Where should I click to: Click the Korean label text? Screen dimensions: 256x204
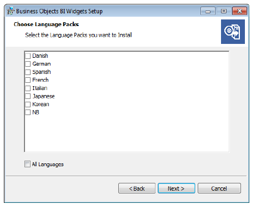[x=41, y=104]
